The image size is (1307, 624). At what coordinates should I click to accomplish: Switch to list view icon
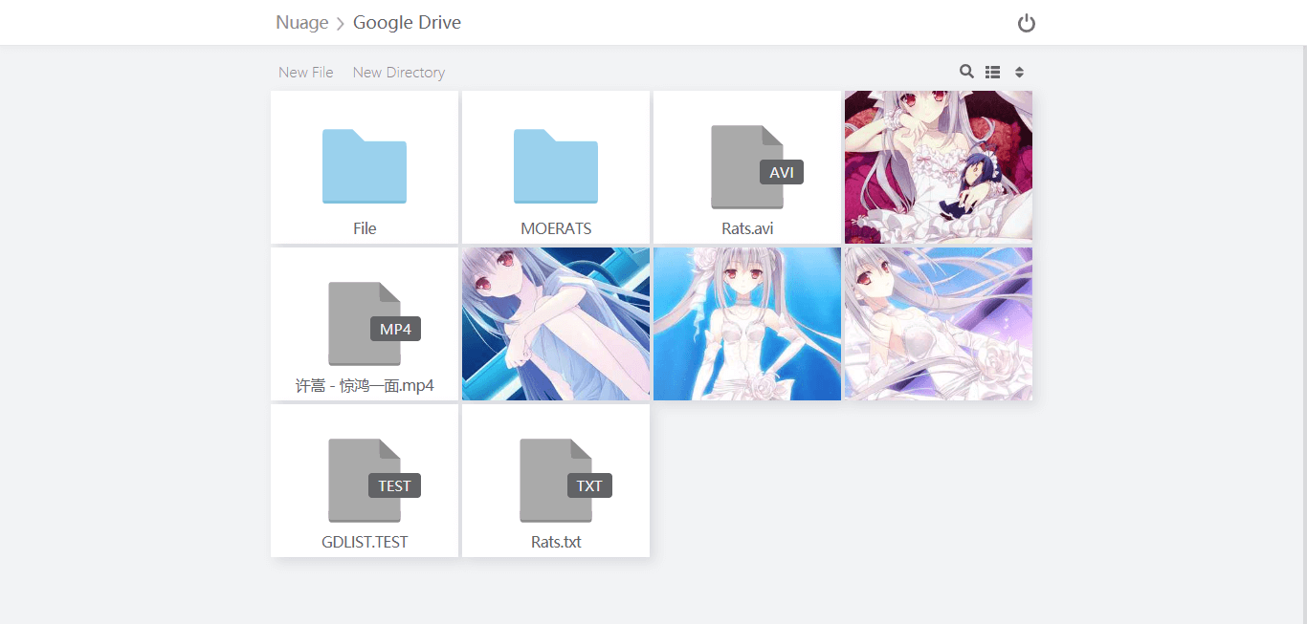(x=993, y=72)
